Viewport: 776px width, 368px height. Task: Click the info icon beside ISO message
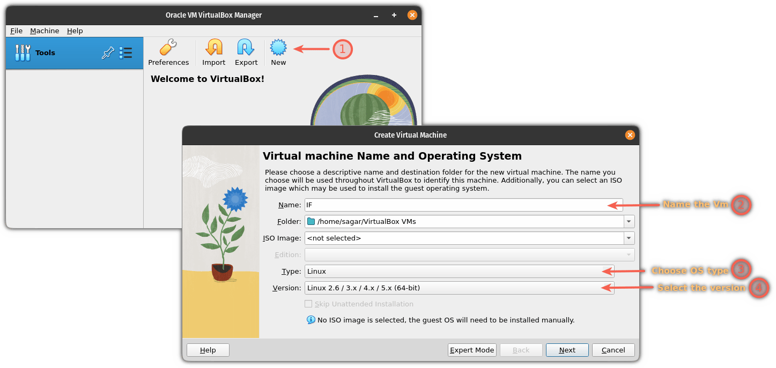click(x=311, y=320)
